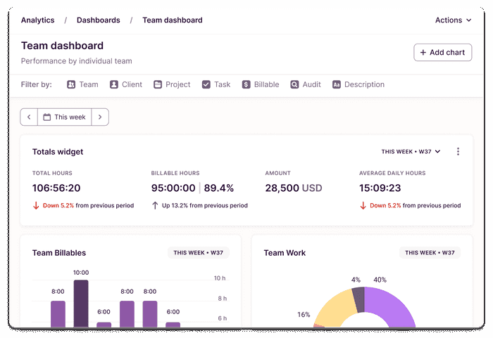
Task: Go to previous week with left arrow
Action: pos(29,117)
